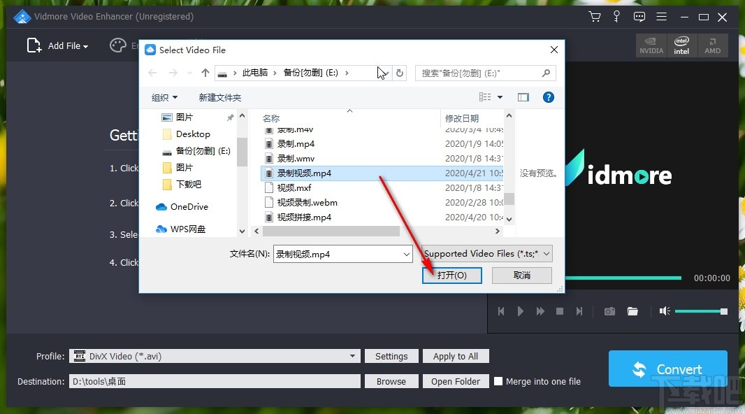The height and width of the screenshot is (414, 745).
Task: Click Browse for destination
Action: pyautogui.click(x=391, y=381)
